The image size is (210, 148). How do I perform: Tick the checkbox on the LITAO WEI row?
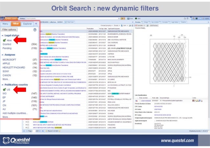point(87,57)
